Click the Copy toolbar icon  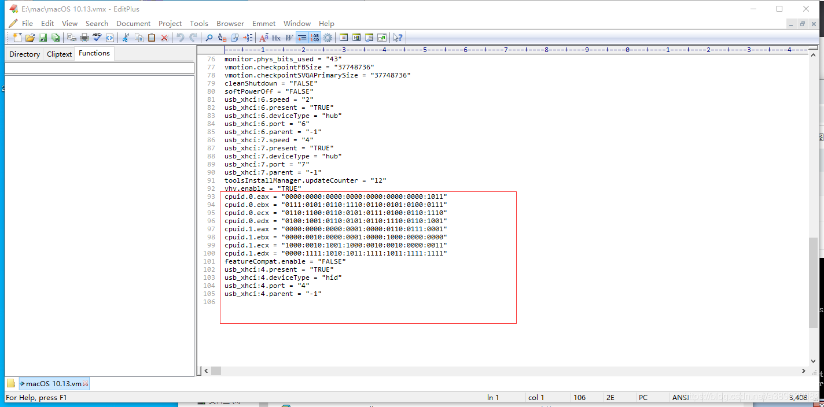pos(139,38)
